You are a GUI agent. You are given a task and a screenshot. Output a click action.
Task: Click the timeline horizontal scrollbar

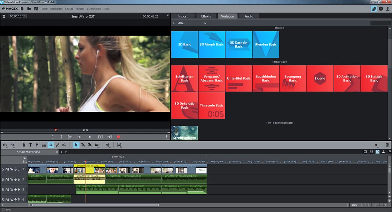point(95,205)
